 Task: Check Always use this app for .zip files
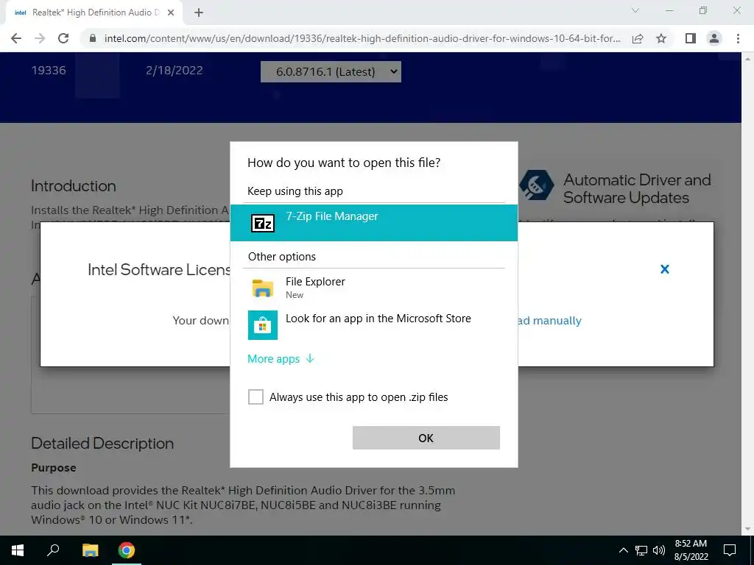256,397
